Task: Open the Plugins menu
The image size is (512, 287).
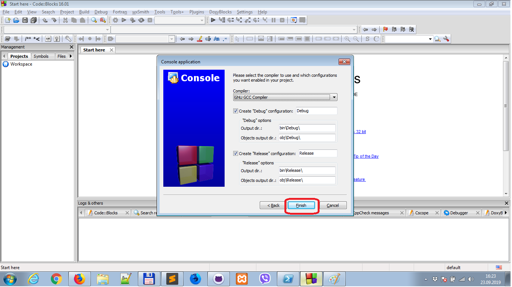Action: [x=197, y=12]
